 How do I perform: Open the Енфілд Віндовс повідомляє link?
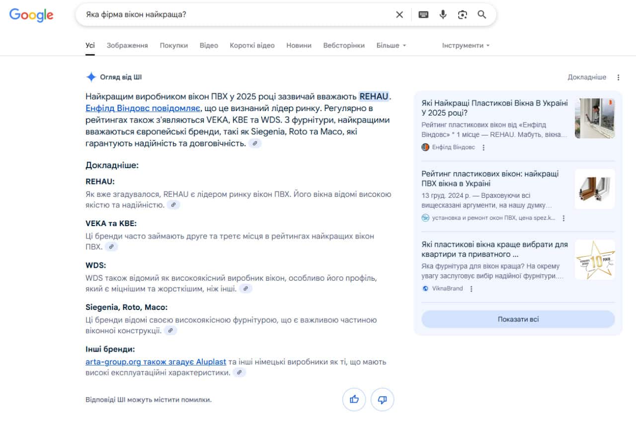[143, 108]
